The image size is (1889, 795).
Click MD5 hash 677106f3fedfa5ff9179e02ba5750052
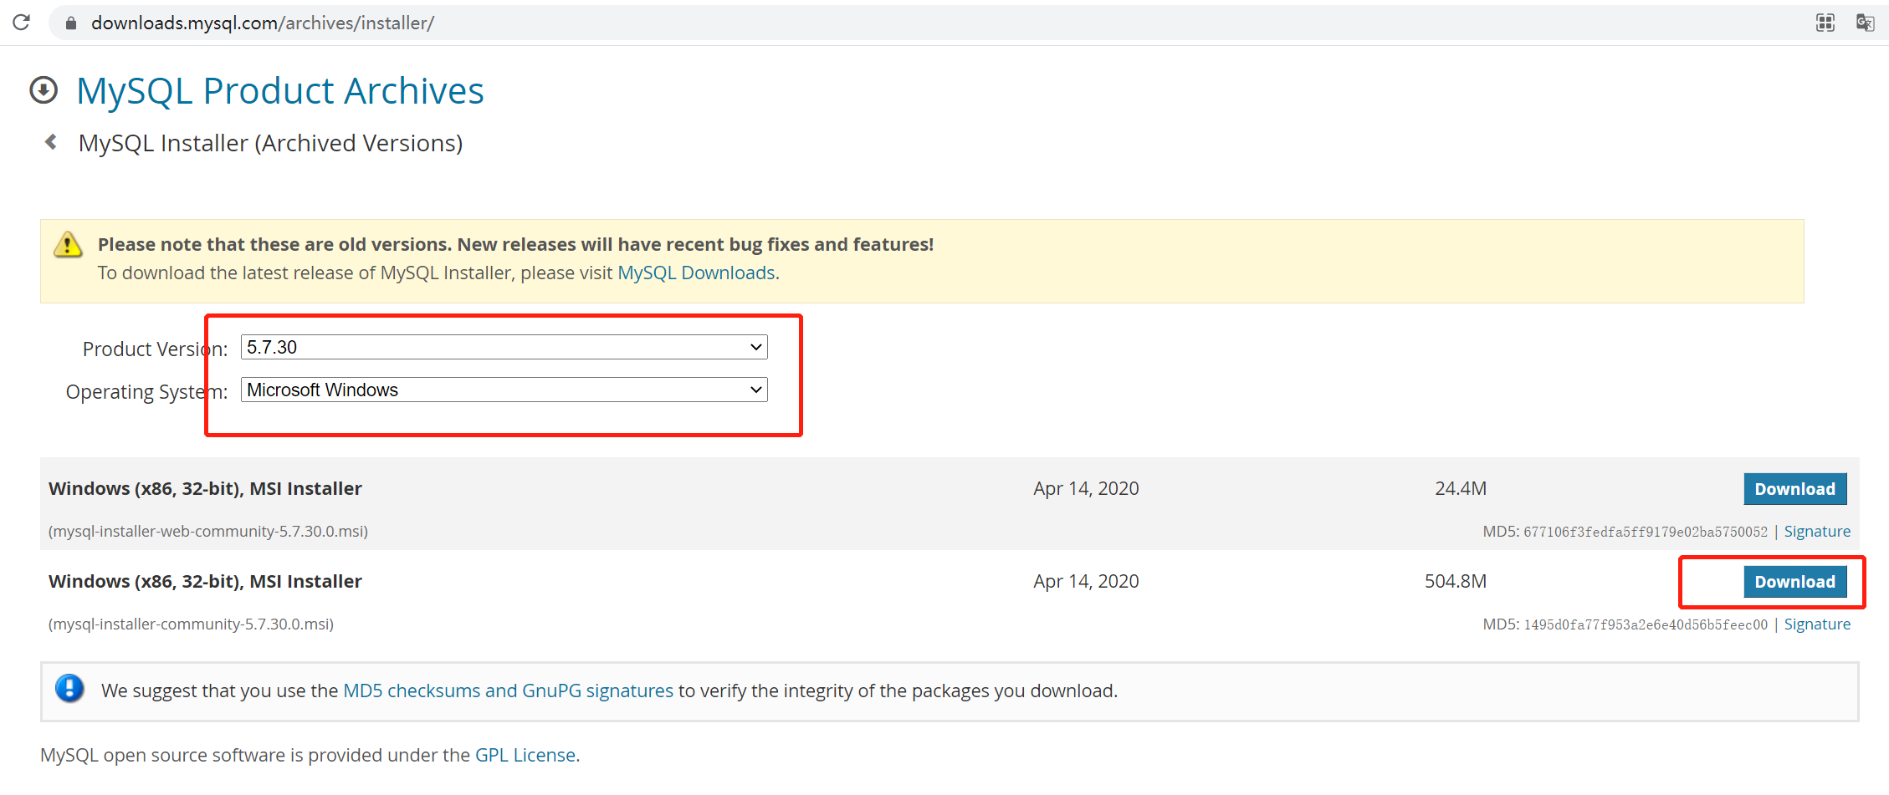tap(1646, 532)
